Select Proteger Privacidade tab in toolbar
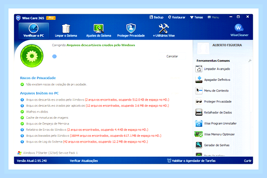 (x=131, y=31)
